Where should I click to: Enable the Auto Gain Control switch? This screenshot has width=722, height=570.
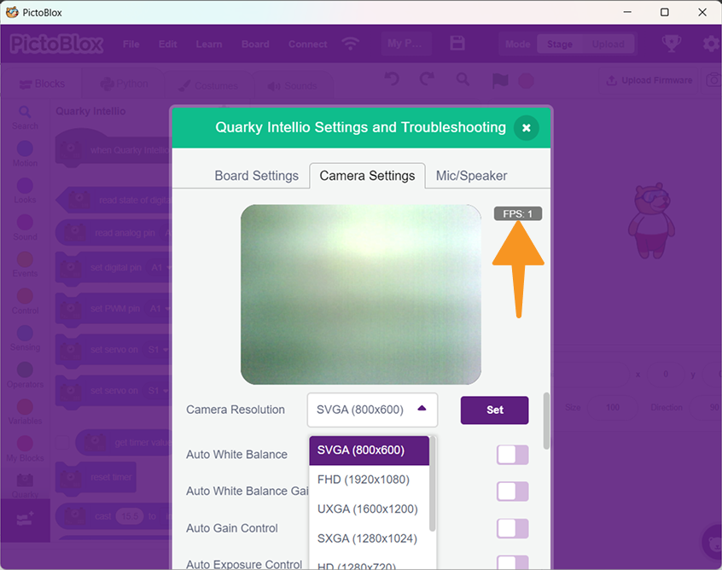click(x=512, y=528)
